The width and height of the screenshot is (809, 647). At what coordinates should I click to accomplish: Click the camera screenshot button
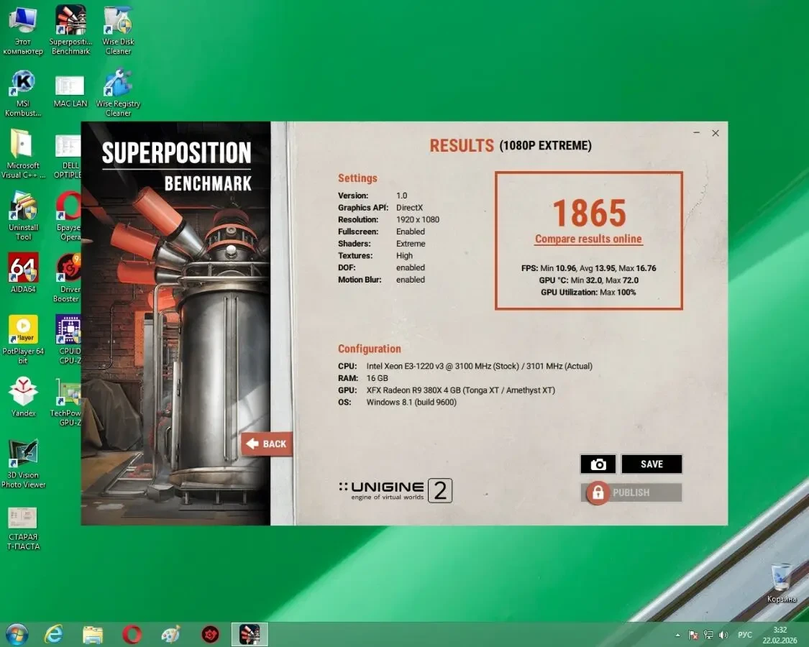tap(598, 464)
